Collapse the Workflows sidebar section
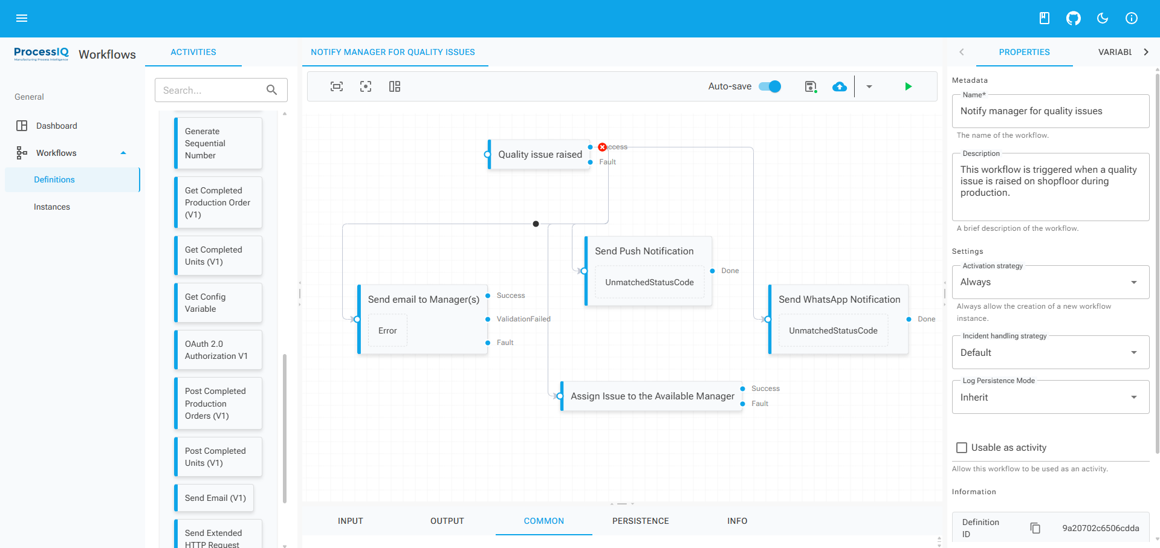 (123, 153)
